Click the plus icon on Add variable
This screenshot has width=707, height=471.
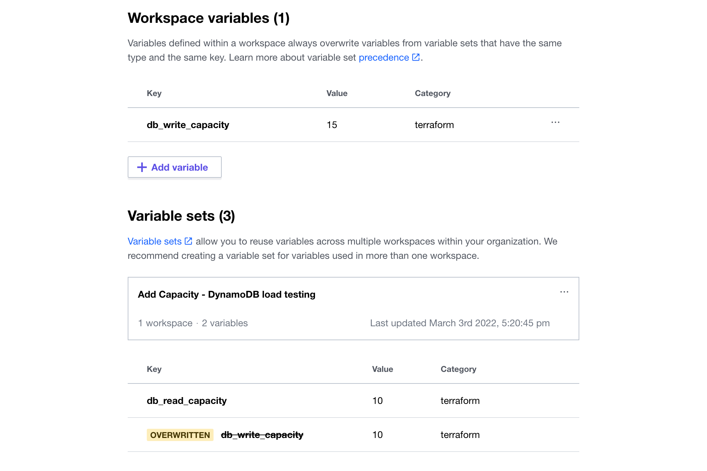(141, 167)
